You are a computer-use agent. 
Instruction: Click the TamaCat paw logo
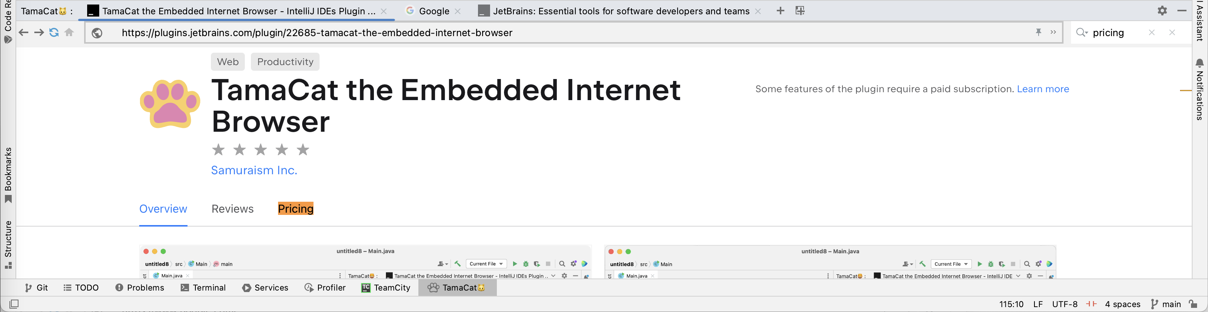coord(170,104)
